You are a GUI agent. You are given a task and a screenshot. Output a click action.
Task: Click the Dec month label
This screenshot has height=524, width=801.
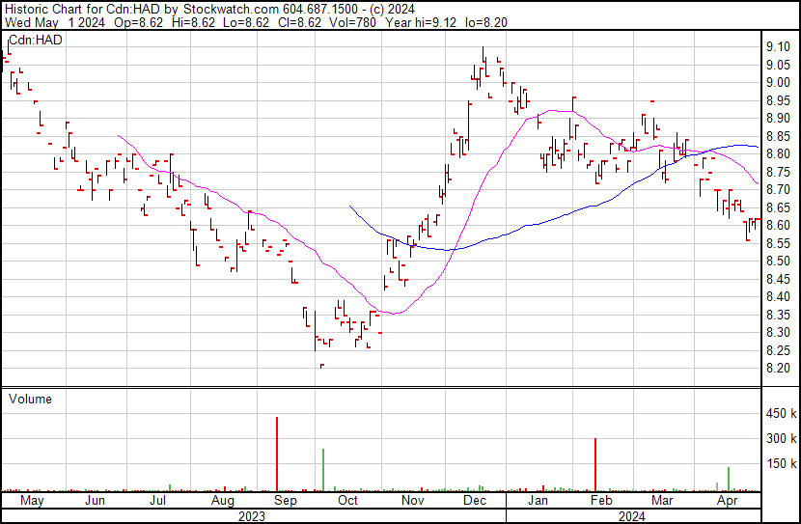[x=475, y=501]
